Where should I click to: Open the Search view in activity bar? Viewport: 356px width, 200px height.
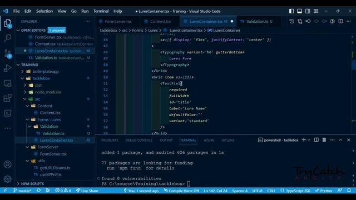pyautogui.click(x=7, y=38)
